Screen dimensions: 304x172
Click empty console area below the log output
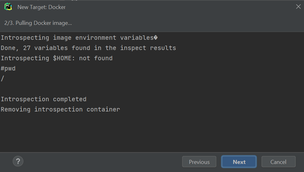click(x=152, y=132)
